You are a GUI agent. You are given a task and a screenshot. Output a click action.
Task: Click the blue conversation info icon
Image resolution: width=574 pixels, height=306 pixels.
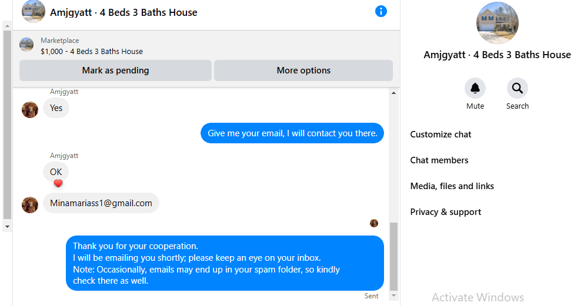click(x=381, y=11)
